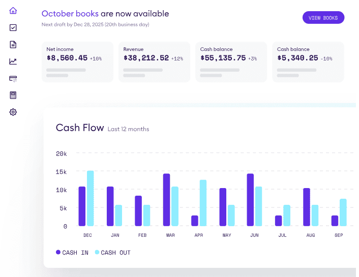
Task: Open the checkmark tasks icon in sidebar
Action: [13, 27]
